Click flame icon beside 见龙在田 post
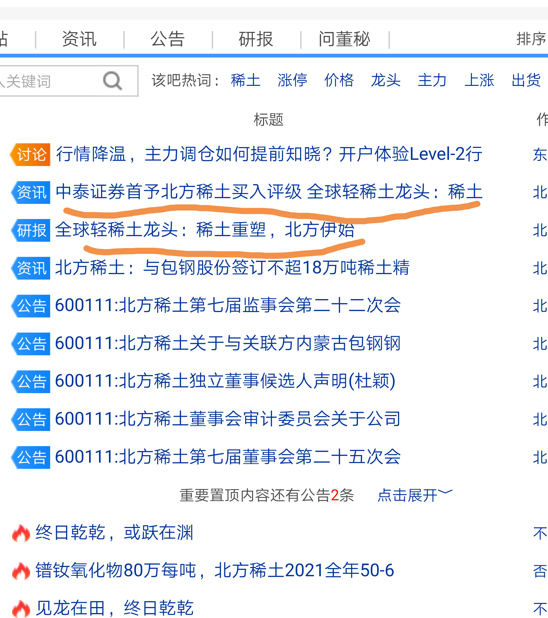Viewport: 548px width, 618px height. tap(21, 609)
